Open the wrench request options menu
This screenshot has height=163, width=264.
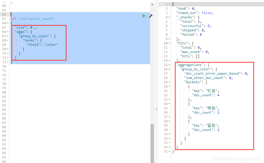pos(151,16)
